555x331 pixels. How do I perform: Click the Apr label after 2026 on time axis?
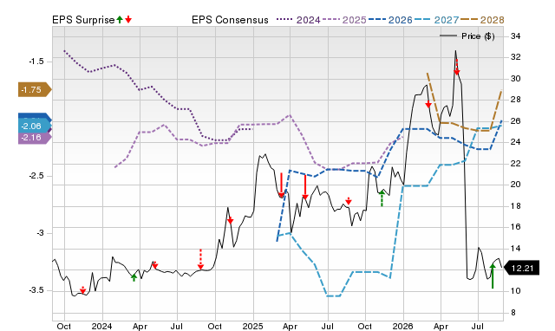[441, 327]
